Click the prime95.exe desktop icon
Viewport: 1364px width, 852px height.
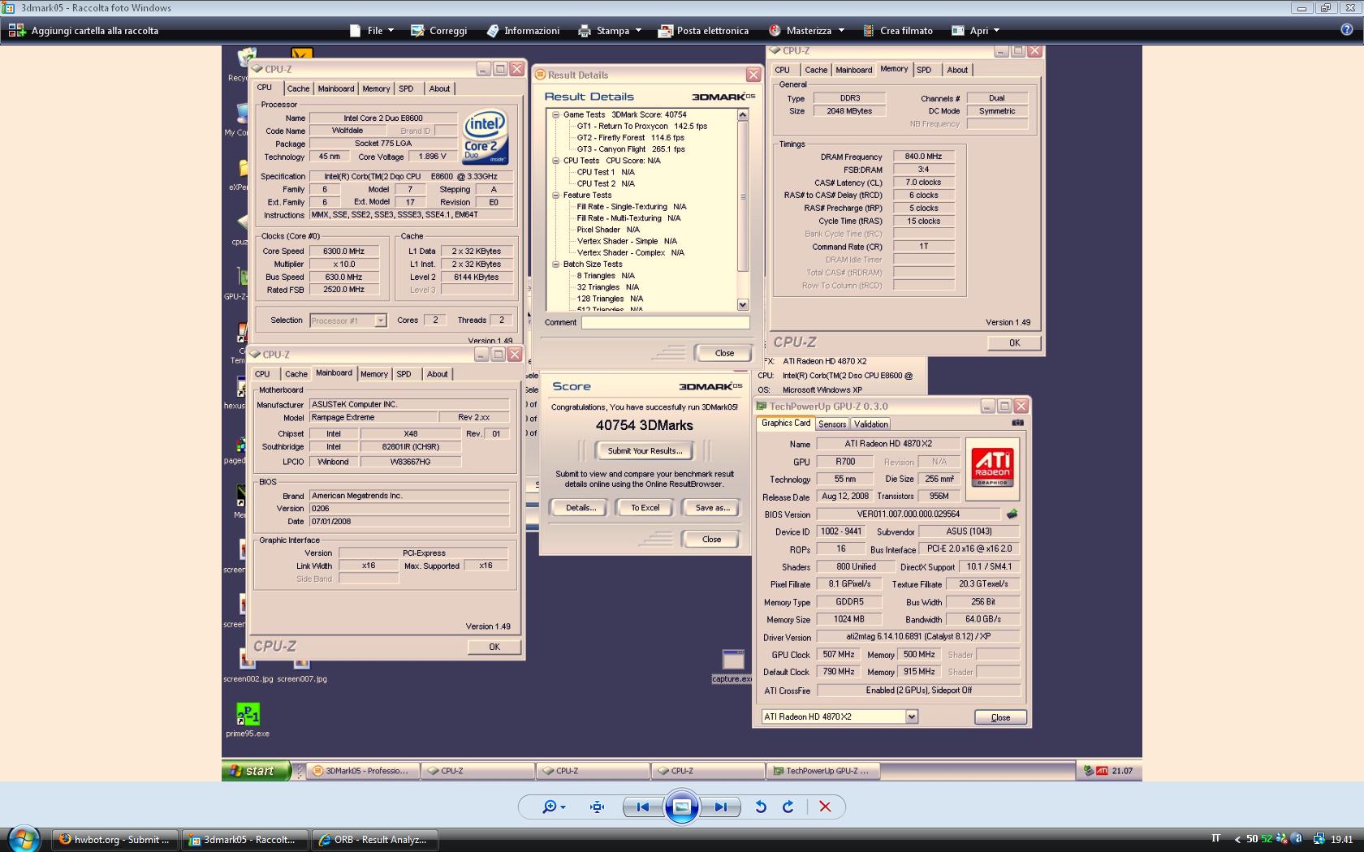point(248,720)
